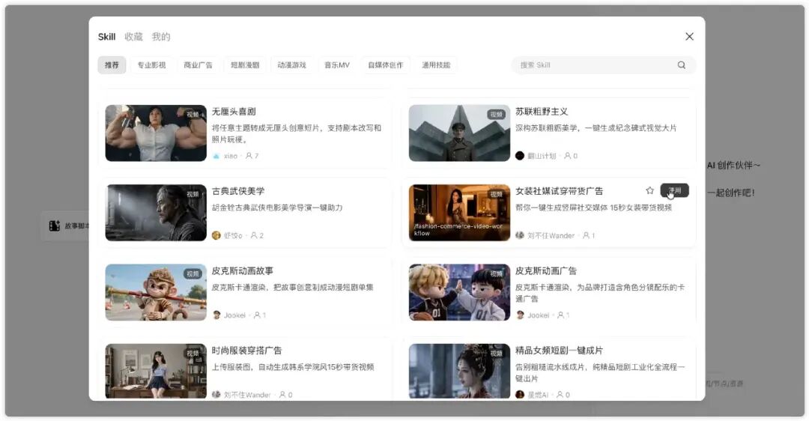Select the 自媒体创作 category filter
809x421 pixels.
tap(386, 65)
